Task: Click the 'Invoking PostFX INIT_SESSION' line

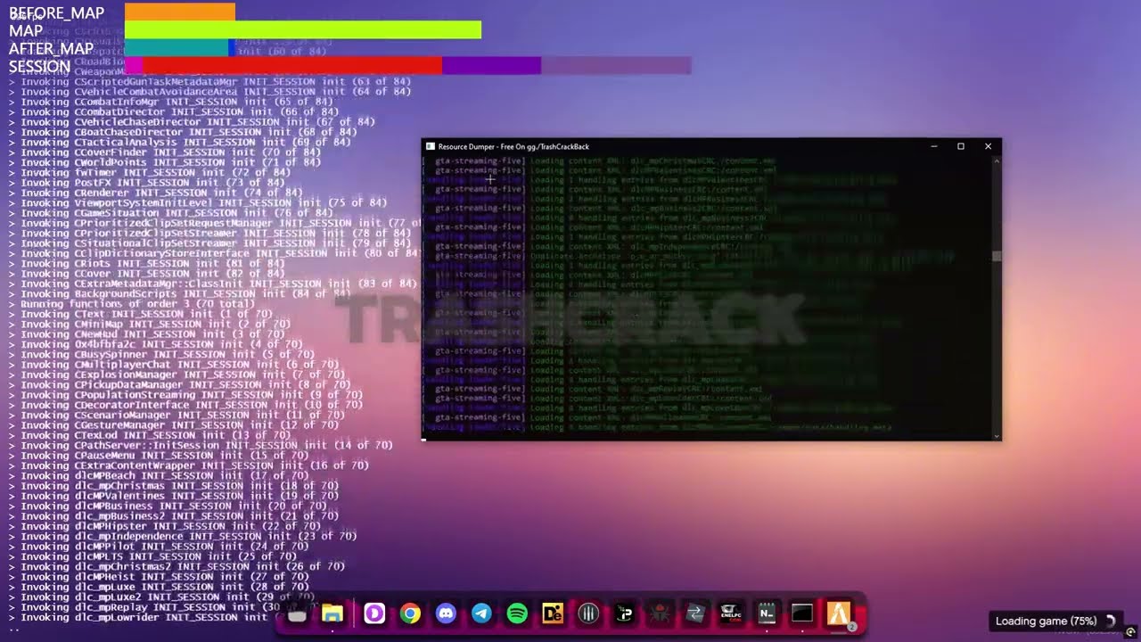Action: (x=146, y=182)
